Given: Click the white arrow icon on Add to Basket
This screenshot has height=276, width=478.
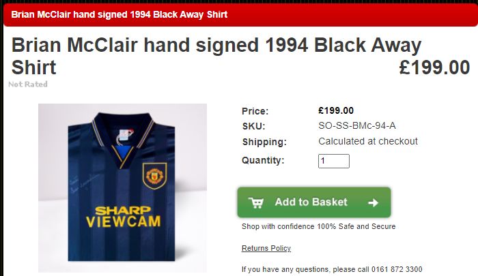Looking at the screenshot, I should tap(373, 202).
